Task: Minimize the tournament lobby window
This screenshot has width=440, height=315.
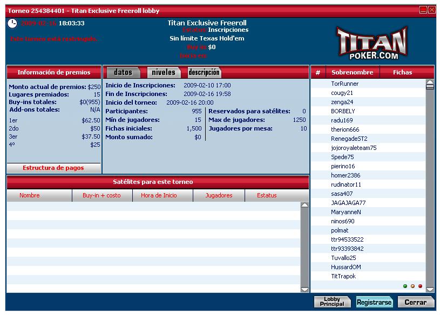Action: tap(423, 10)
